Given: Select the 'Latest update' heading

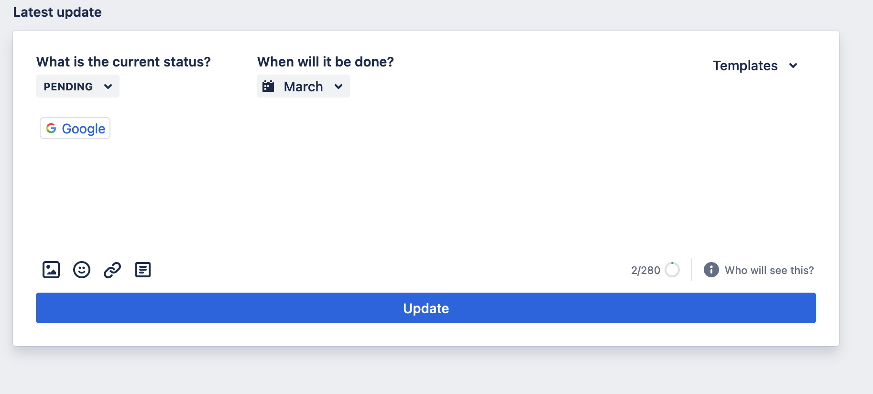Looking at the screenshot, I should (x=58, y=12).
